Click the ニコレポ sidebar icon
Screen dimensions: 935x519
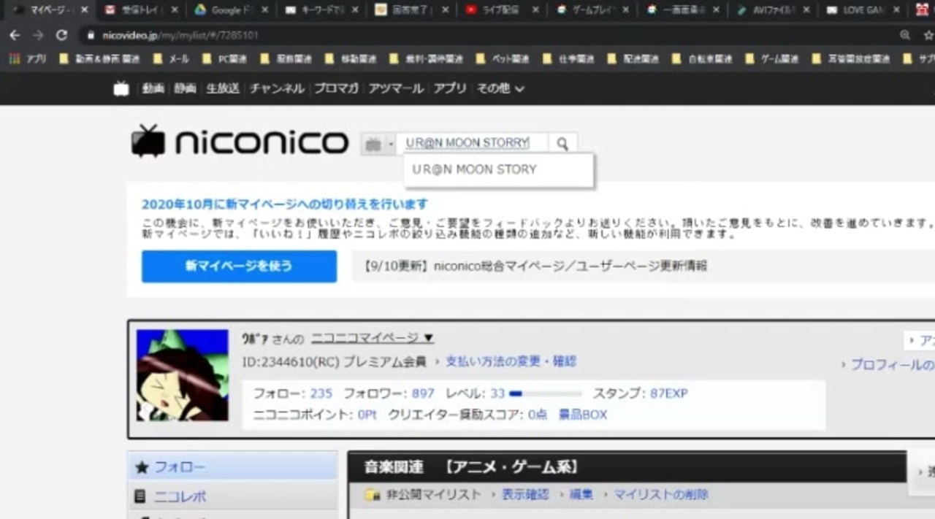pyautogui.click(x=140, y=496)
